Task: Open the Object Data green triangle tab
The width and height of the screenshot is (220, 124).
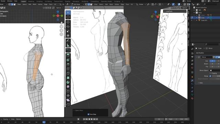Action: pos(192,95)
